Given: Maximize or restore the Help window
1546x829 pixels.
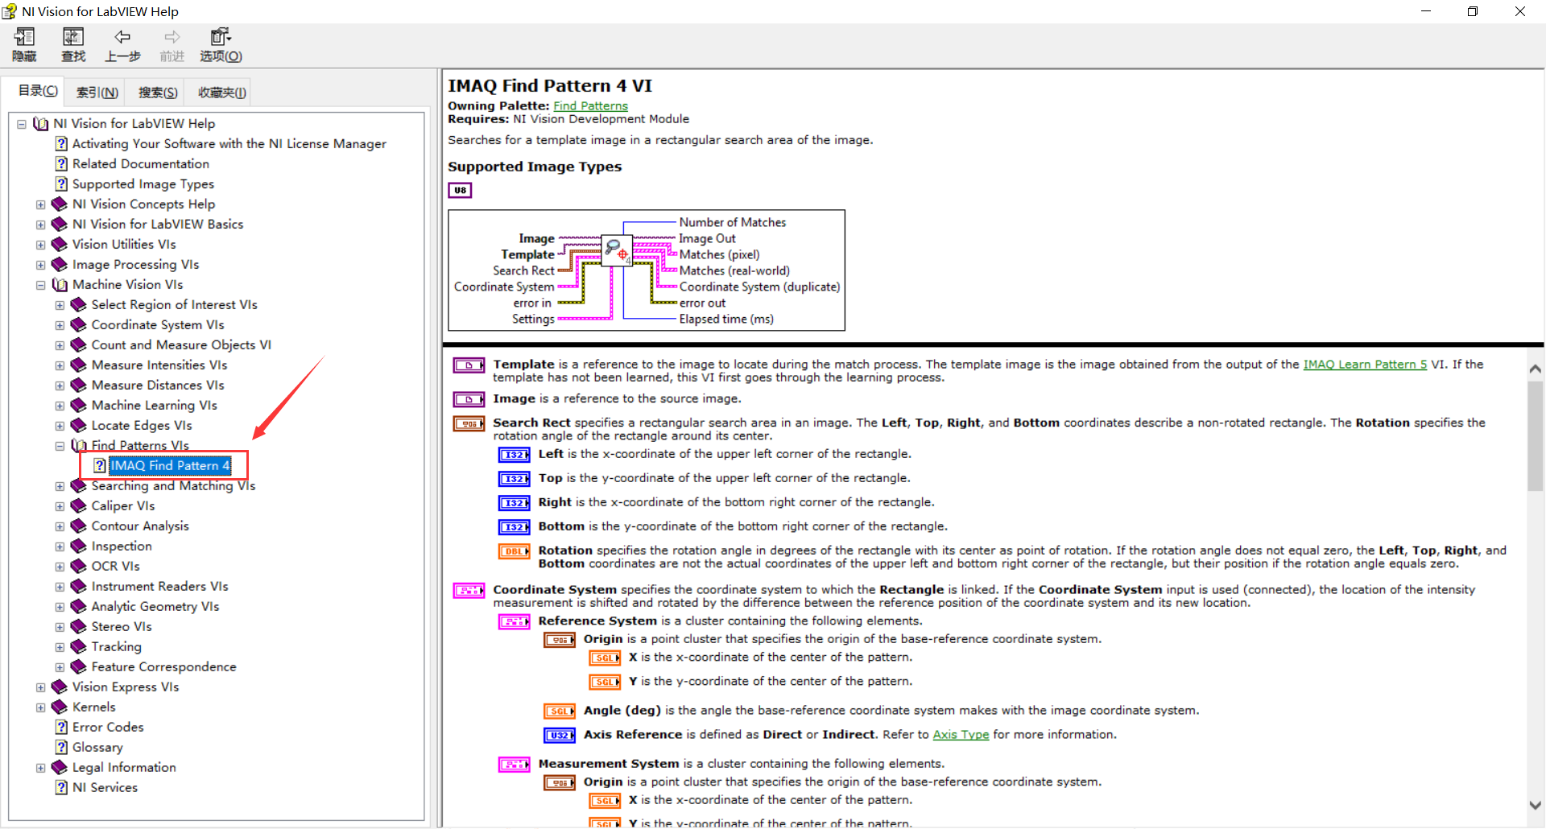Looking at the screenshot, I should (x=1473, y=11).
